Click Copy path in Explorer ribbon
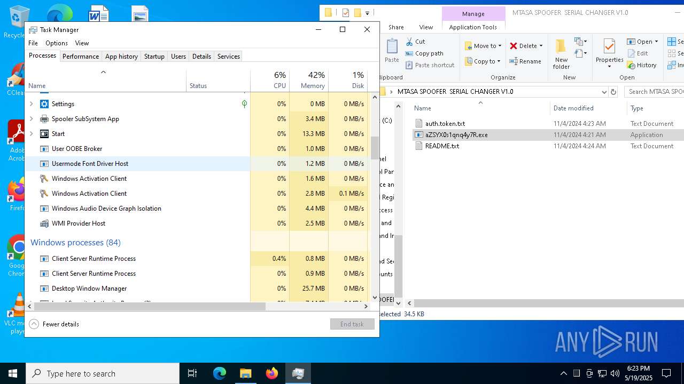Image resolution: width=684 pixels, height=384 pixels. pyautogui.click(x=425, y=53)
